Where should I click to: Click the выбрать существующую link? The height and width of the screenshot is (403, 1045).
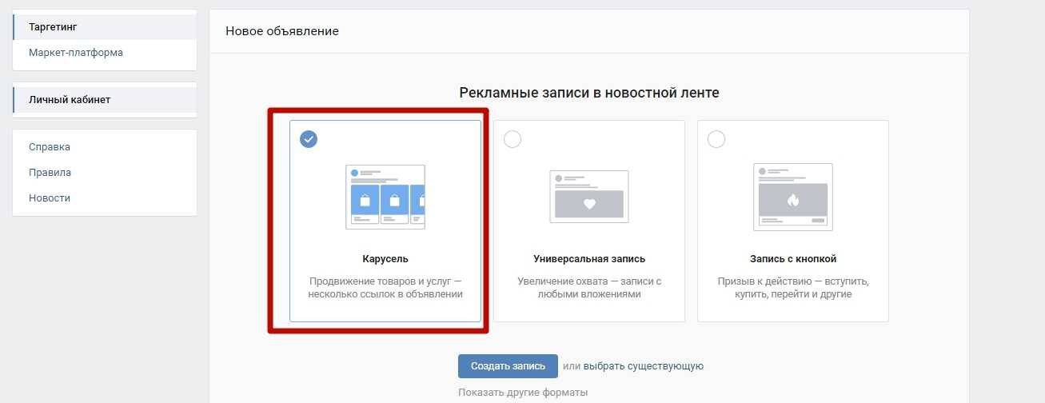pos(643,366)
